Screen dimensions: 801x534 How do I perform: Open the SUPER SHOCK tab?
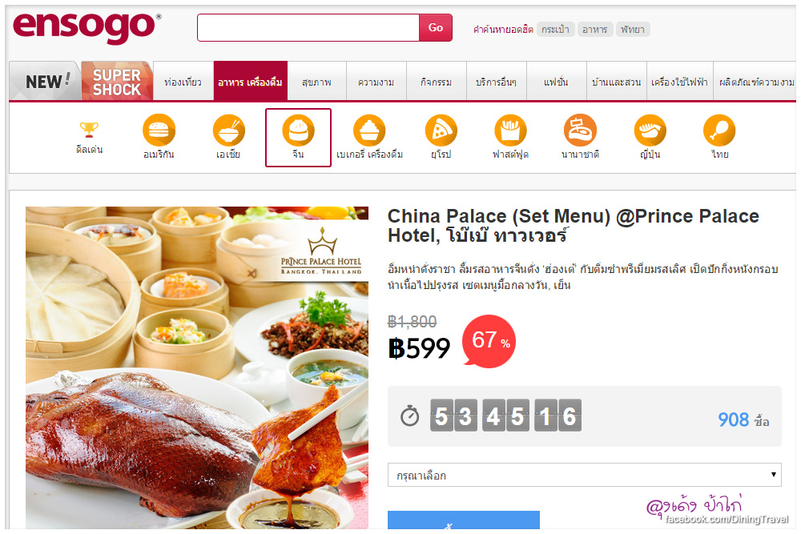[x=117, y=81]
